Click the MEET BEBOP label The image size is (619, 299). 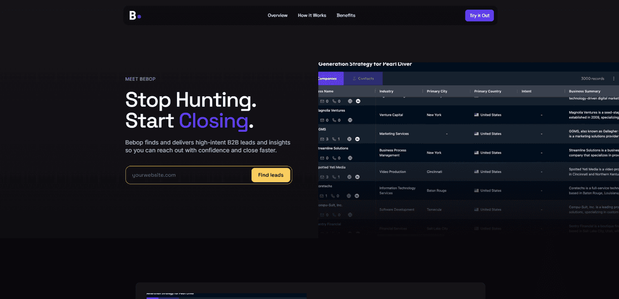[140, 79]
